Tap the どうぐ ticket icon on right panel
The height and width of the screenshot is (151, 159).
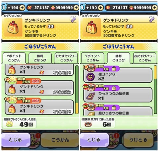(152, 20)
